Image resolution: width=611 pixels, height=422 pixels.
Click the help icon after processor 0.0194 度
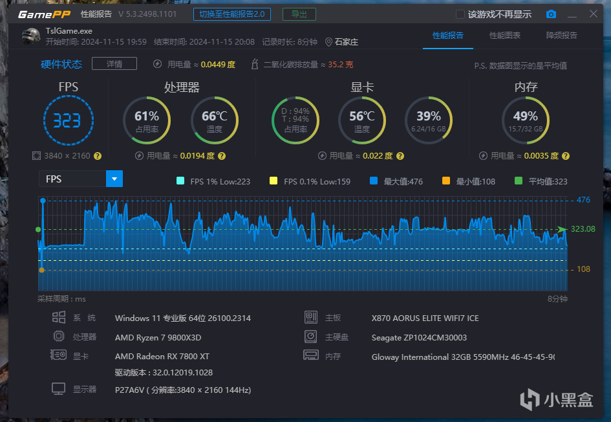[x=222, y=156]
